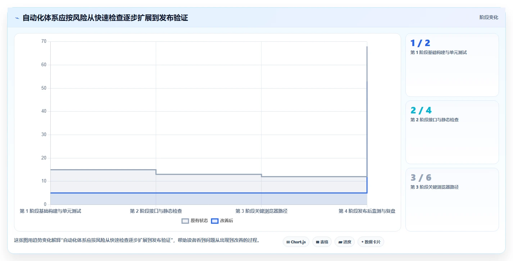Click the chart title heading text
This screenshot has height=261, width=513.
pos(105,18)
